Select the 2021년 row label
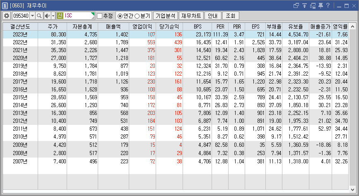This screenshot has width=359, height=196. [20, 50]
